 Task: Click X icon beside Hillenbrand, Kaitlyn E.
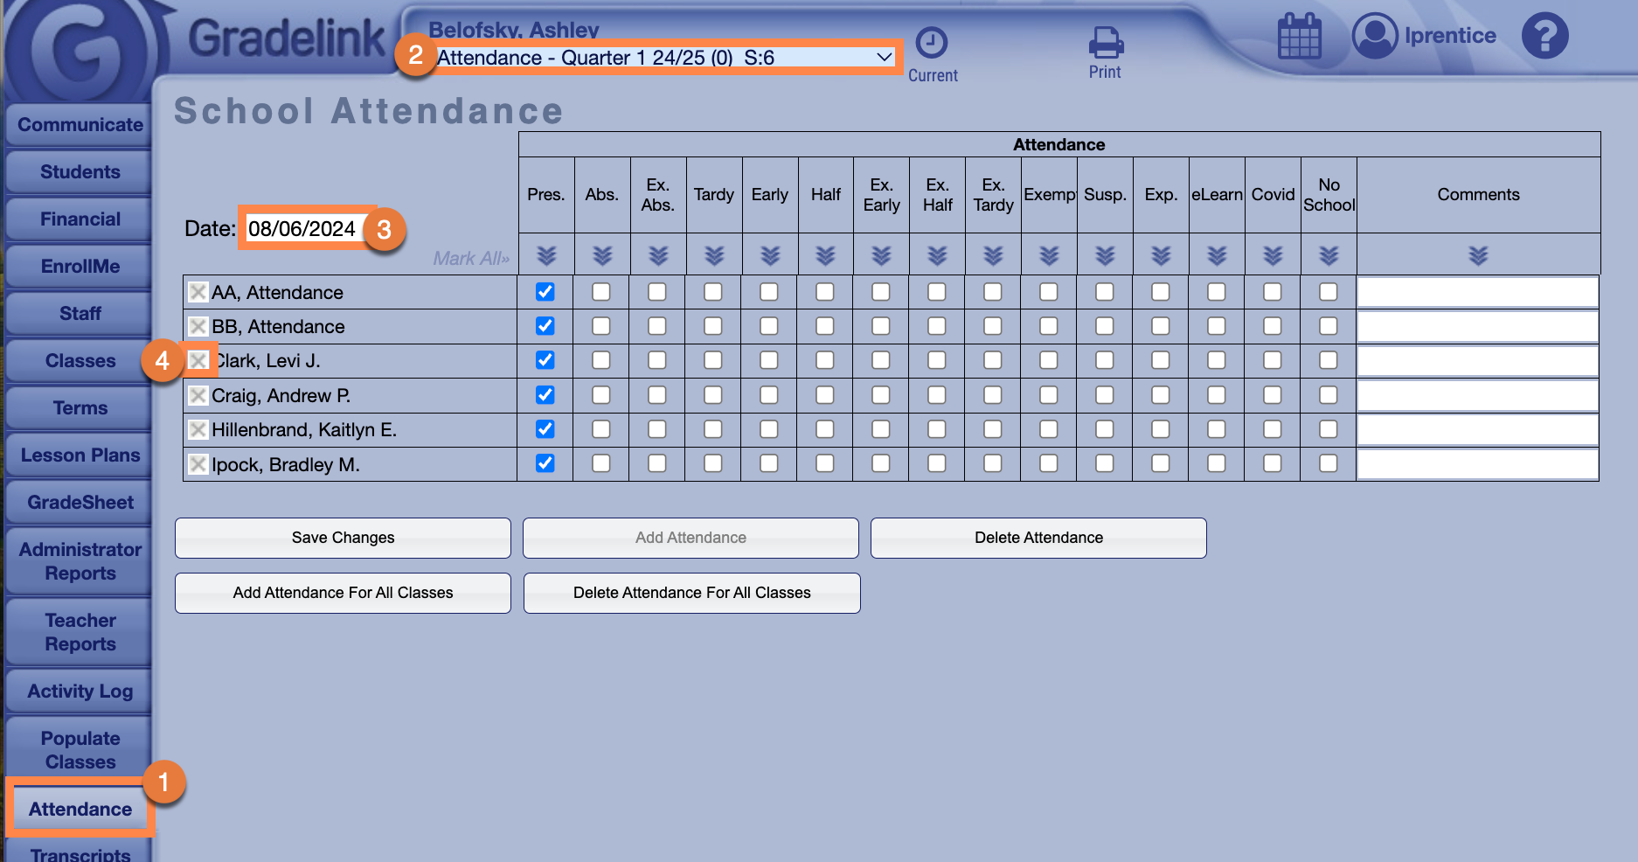[x=198, y=429]
